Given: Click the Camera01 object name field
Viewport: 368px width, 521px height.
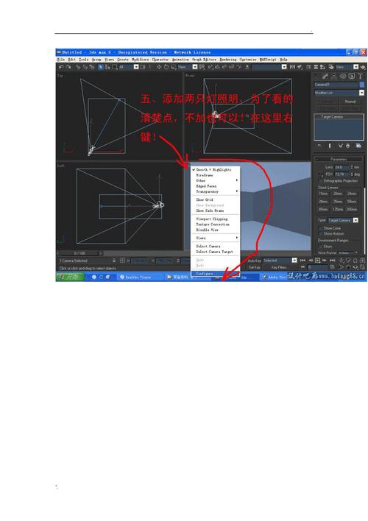Looking at the screenshot, I should click(336, 85).
